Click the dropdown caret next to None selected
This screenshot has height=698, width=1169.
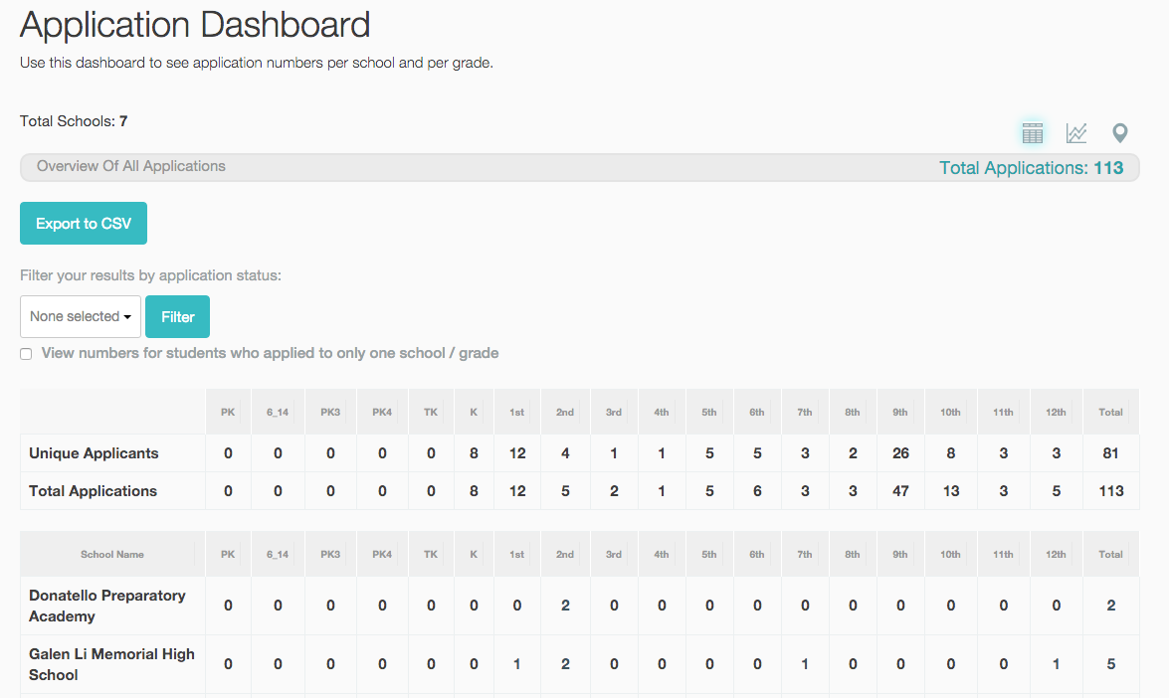pos(127,317)
